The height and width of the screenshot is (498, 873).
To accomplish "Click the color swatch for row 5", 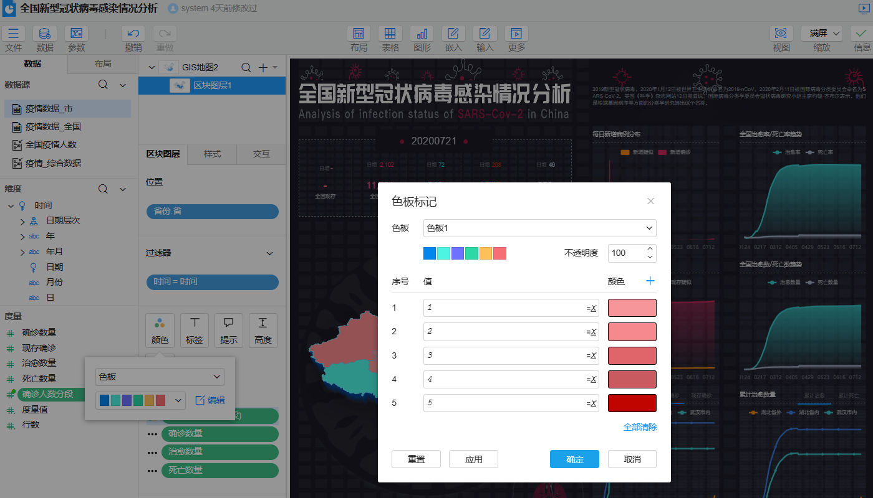I will click(x=632, y=403).
